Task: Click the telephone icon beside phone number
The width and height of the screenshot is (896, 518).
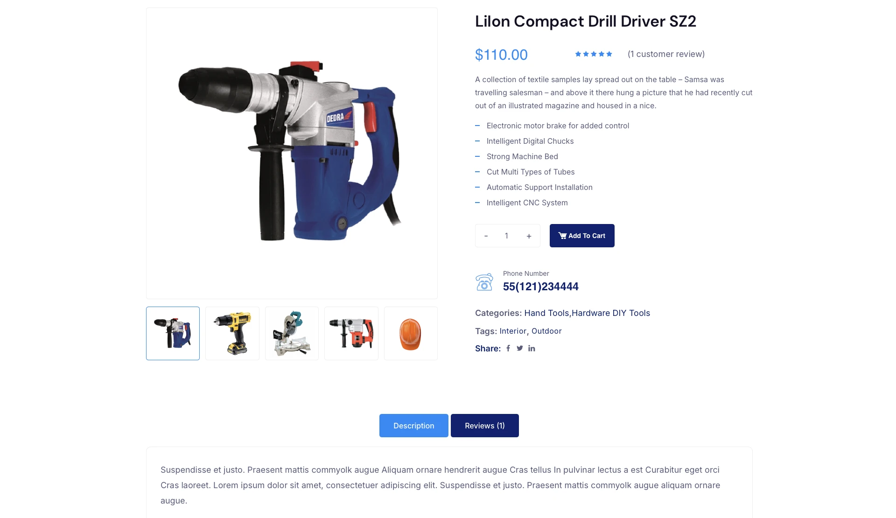Action: pyautogui.click(x=484, y=282)
